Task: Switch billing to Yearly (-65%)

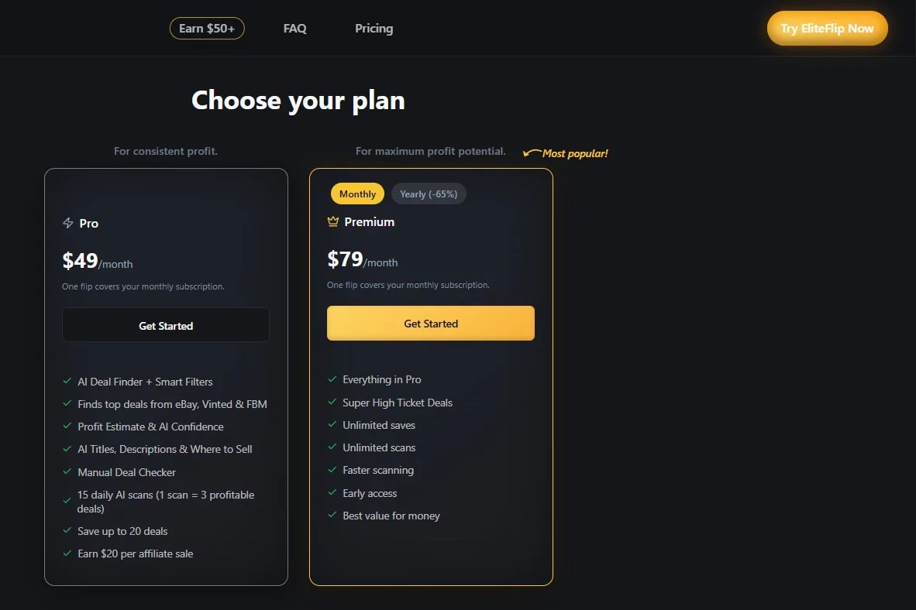Action: (429, 194)
